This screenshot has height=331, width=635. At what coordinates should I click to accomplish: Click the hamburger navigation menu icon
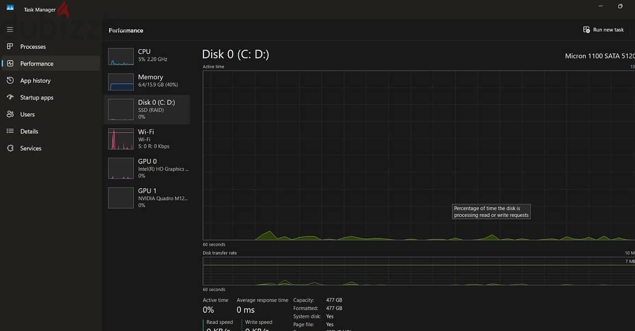click(10, 29)
